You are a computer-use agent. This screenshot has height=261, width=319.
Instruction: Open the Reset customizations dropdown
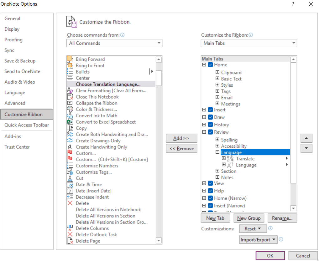[x=253, y=229]
